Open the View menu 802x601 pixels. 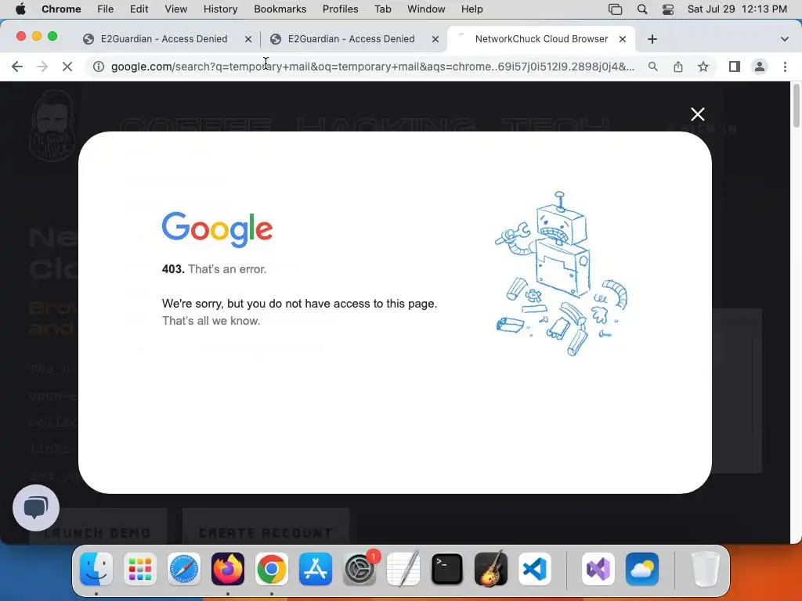tap(175, 9)
